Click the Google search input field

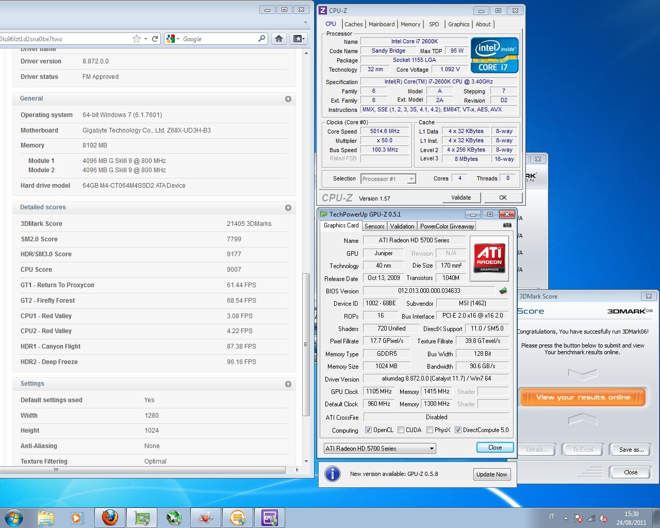[x=219, y=39]
